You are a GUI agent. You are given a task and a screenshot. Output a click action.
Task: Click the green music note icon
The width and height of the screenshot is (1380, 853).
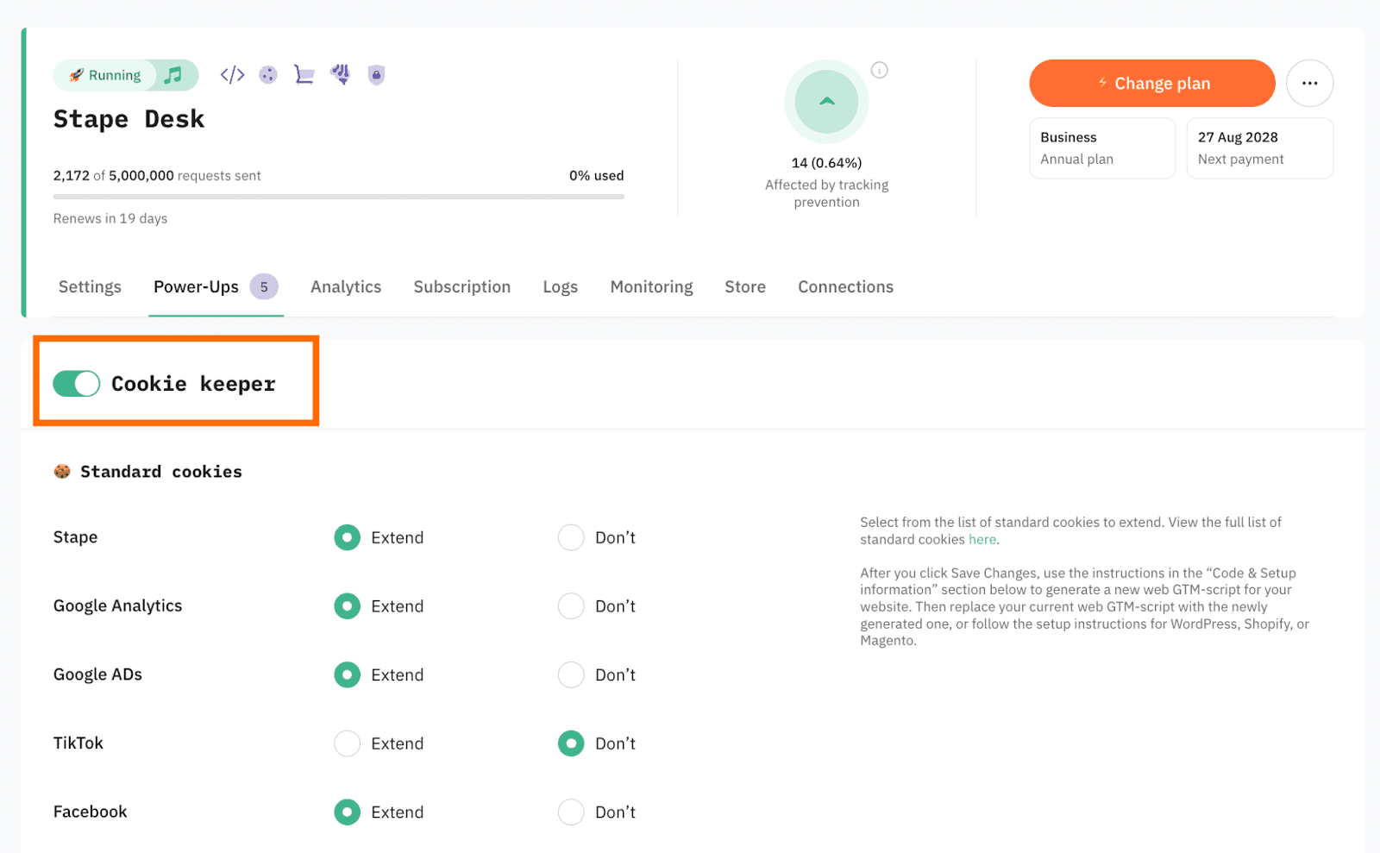click(174, 75)
